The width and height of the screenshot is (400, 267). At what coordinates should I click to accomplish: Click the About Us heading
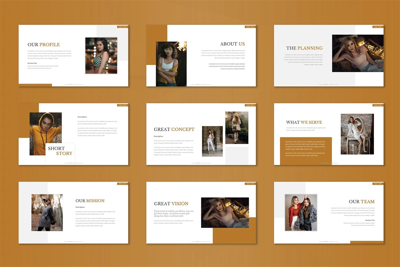tap(232, 44)
